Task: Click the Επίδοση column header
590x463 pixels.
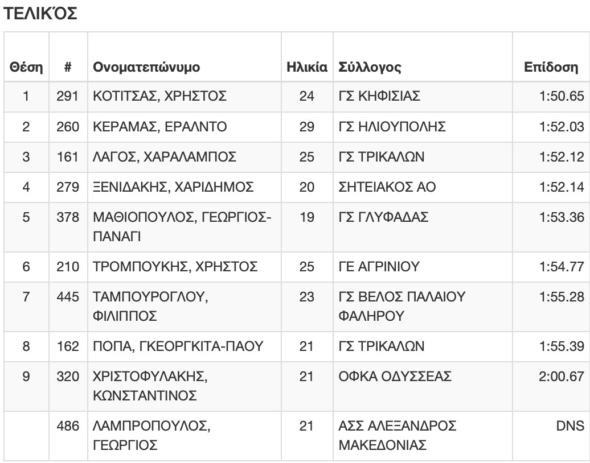Action: pos(551,67)
